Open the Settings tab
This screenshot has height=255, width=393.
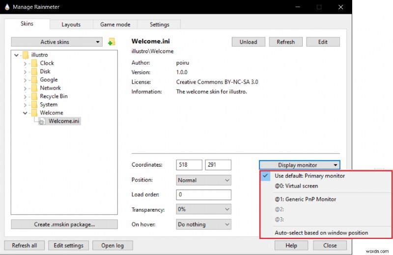tap(159, 25)
